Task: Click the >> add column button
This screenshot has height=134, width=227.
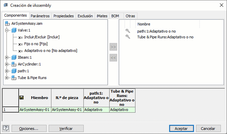Action: pyautogui.click(x=113, y=47)
